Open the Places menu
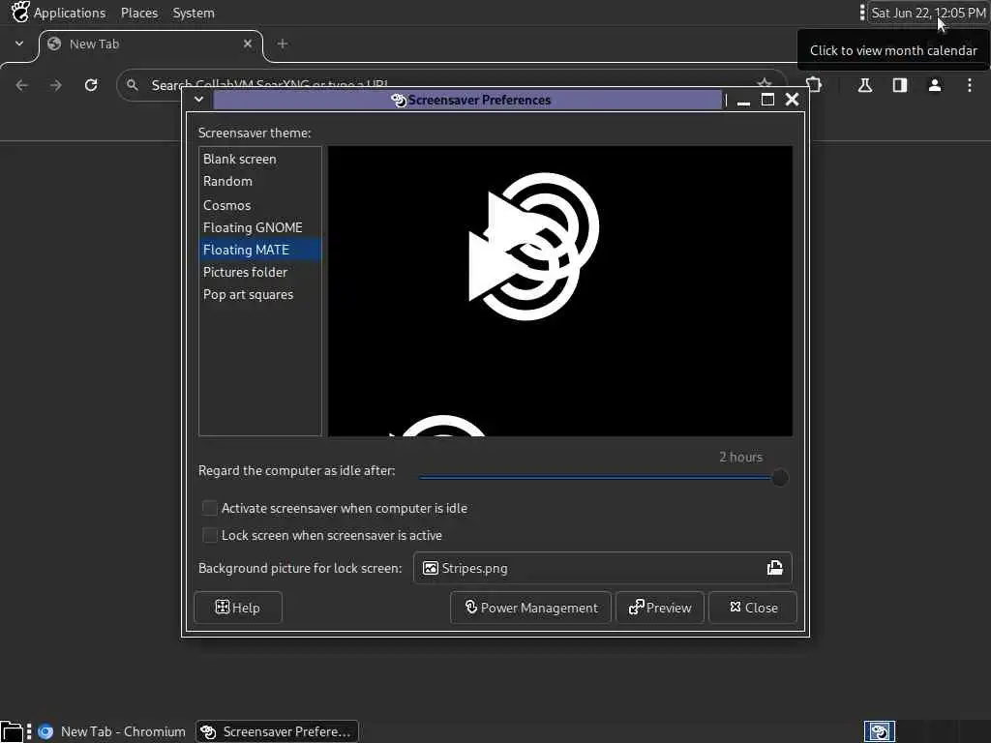Viewport: 991px width, 743px height. pyautogui.click(x=139, y=13)
